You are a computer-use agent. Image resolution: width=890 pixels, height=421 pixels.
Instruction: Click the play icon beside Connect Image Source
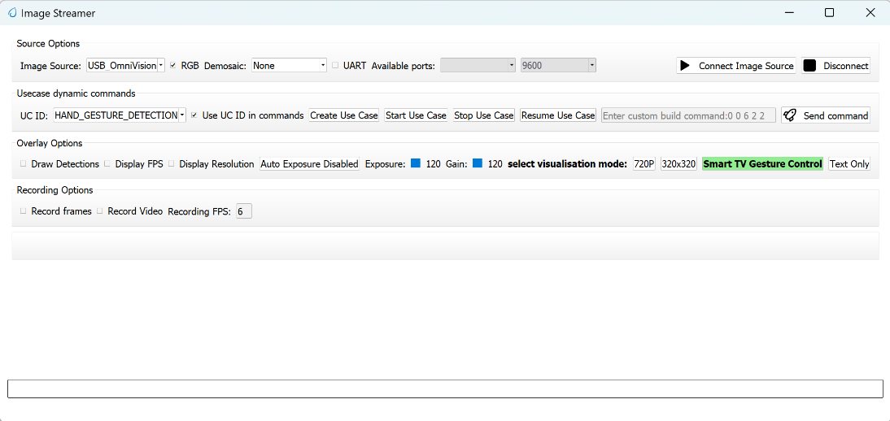tap(686, 66)
